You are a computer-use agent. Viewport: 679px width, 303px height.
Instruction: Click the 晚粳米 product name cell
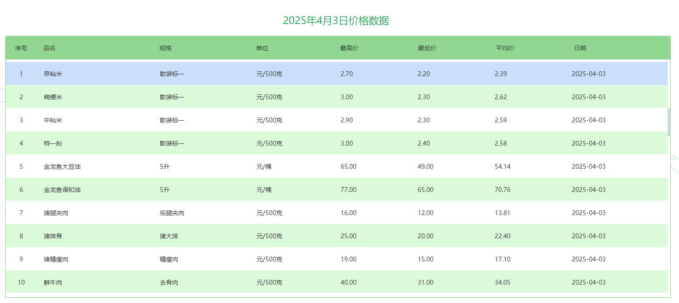pyautogui.click(x=53, y=97)
